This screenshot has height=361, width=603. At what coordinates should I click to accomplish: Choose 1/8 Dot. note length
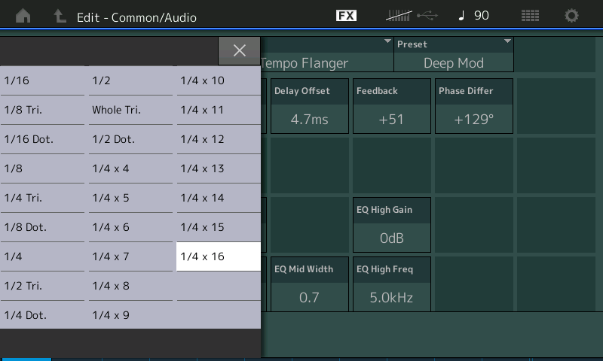42,227
